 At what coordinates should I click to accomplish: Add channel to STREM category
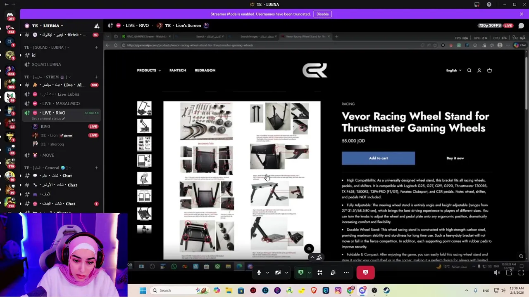[96, 77]
